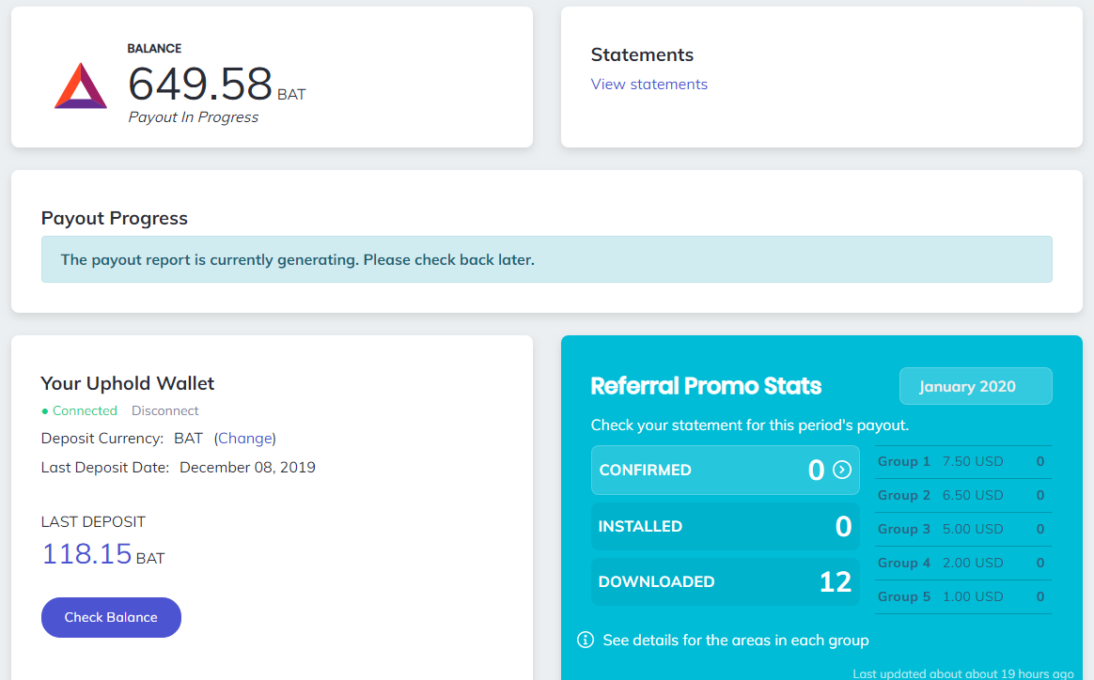1094x680 pixels.
Task: Click the December 08, 2019 deposit date
Action: pyautogui.click(x=248, y=468)
